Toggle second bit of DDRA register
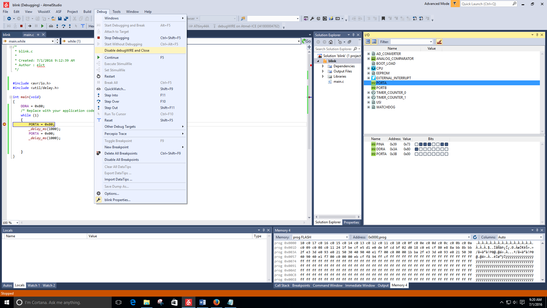The height and width of the screenshot is (308, 547). (421, 149)
